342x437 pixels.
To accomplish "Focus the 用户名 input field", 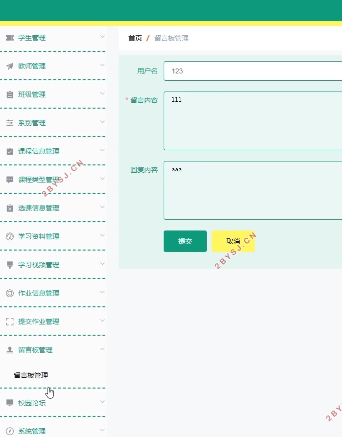I will 253,71.
